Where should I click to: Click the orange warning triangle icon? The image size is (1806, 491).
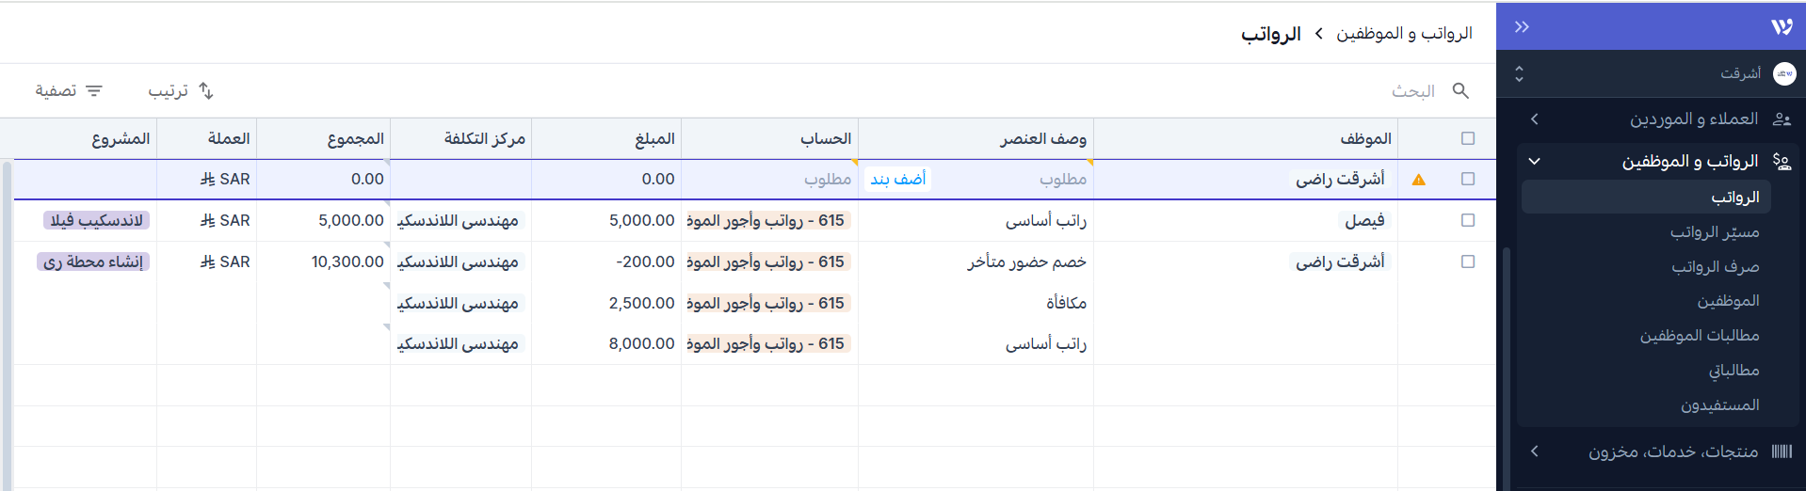click(1418, 180)
